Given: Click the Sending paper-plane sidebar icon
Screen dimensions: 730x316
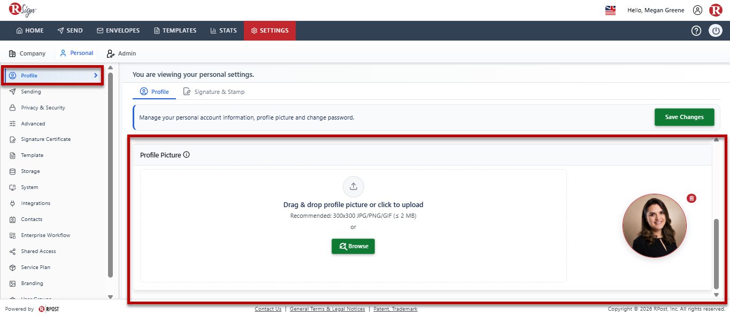Looking at the screenshot, I should (x=12, y=92).
